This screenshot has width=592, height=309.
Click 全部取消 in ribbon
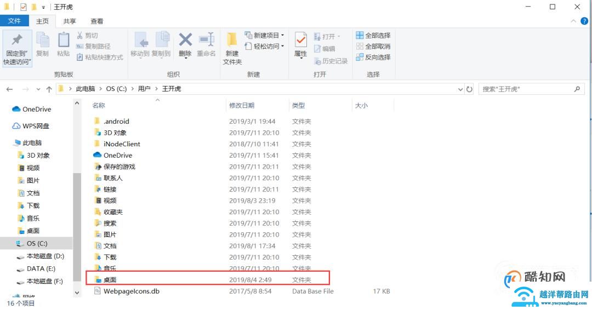coord(373,46)
